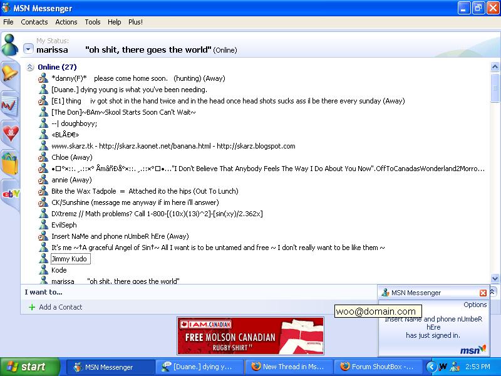The image size is (501, 376).
Task: Open the Contacts menu
Action: coord(34,22)
